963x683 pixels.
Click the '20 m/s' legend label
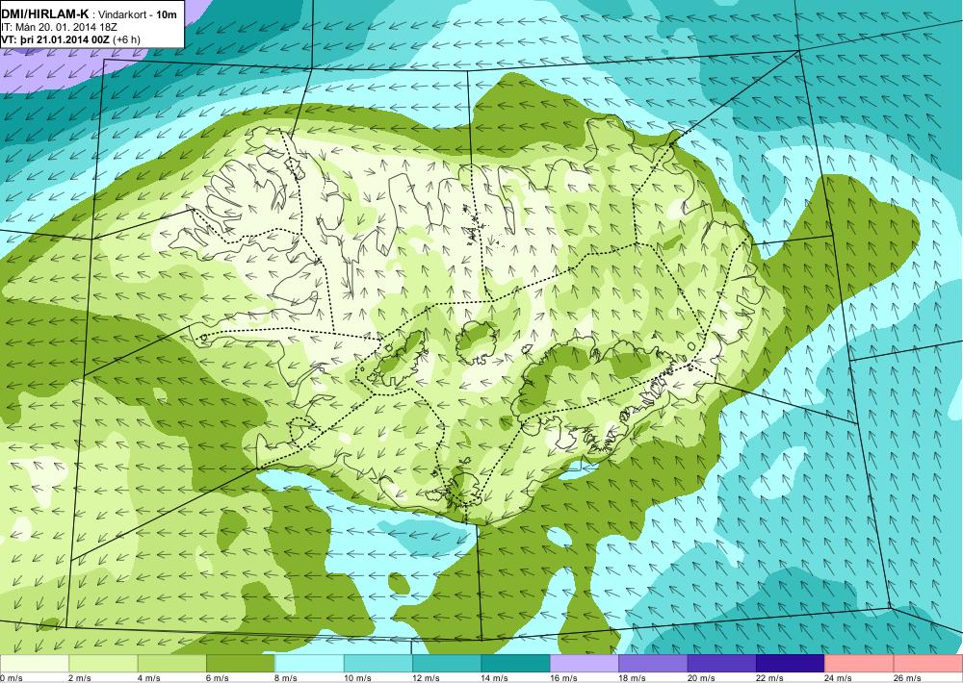(701, 678)
